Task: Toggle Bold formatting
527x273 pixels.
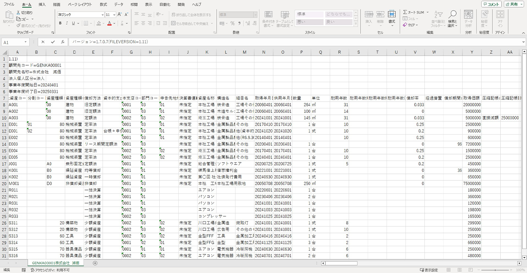Action: coord(60,23)
